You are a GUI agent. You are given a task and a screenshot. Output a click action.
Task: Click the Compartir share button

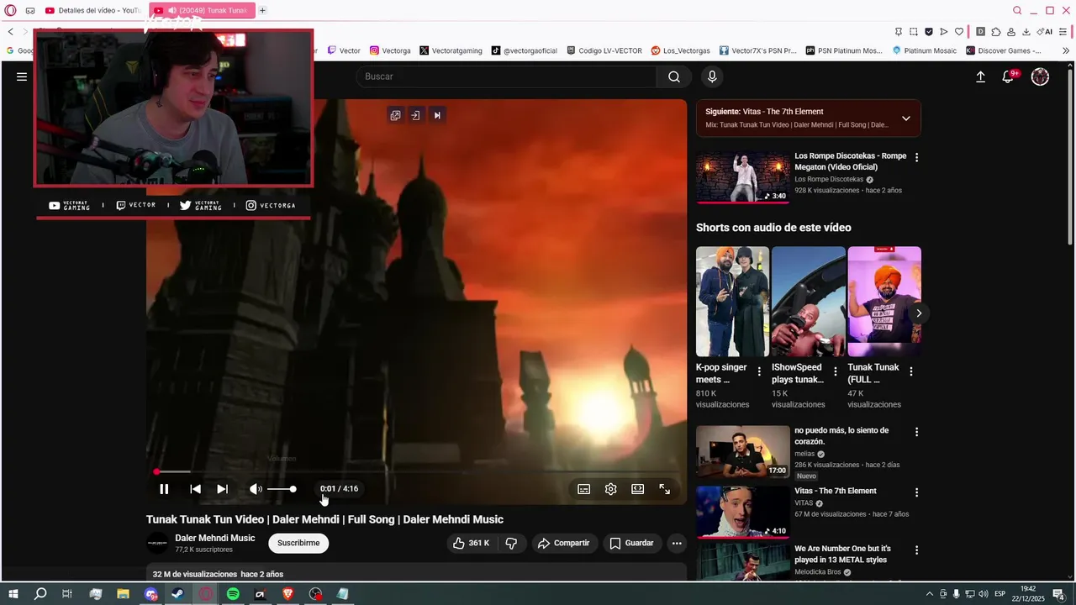(x=564, y=543)
